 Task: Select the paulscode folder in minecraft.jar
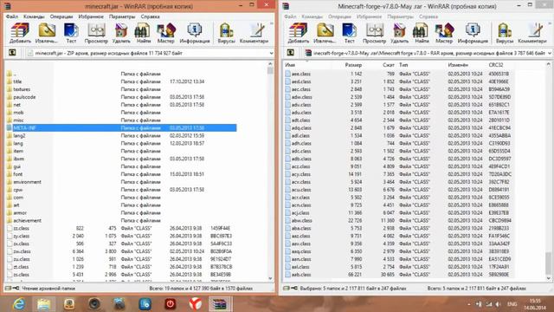[x=24, y=97]
